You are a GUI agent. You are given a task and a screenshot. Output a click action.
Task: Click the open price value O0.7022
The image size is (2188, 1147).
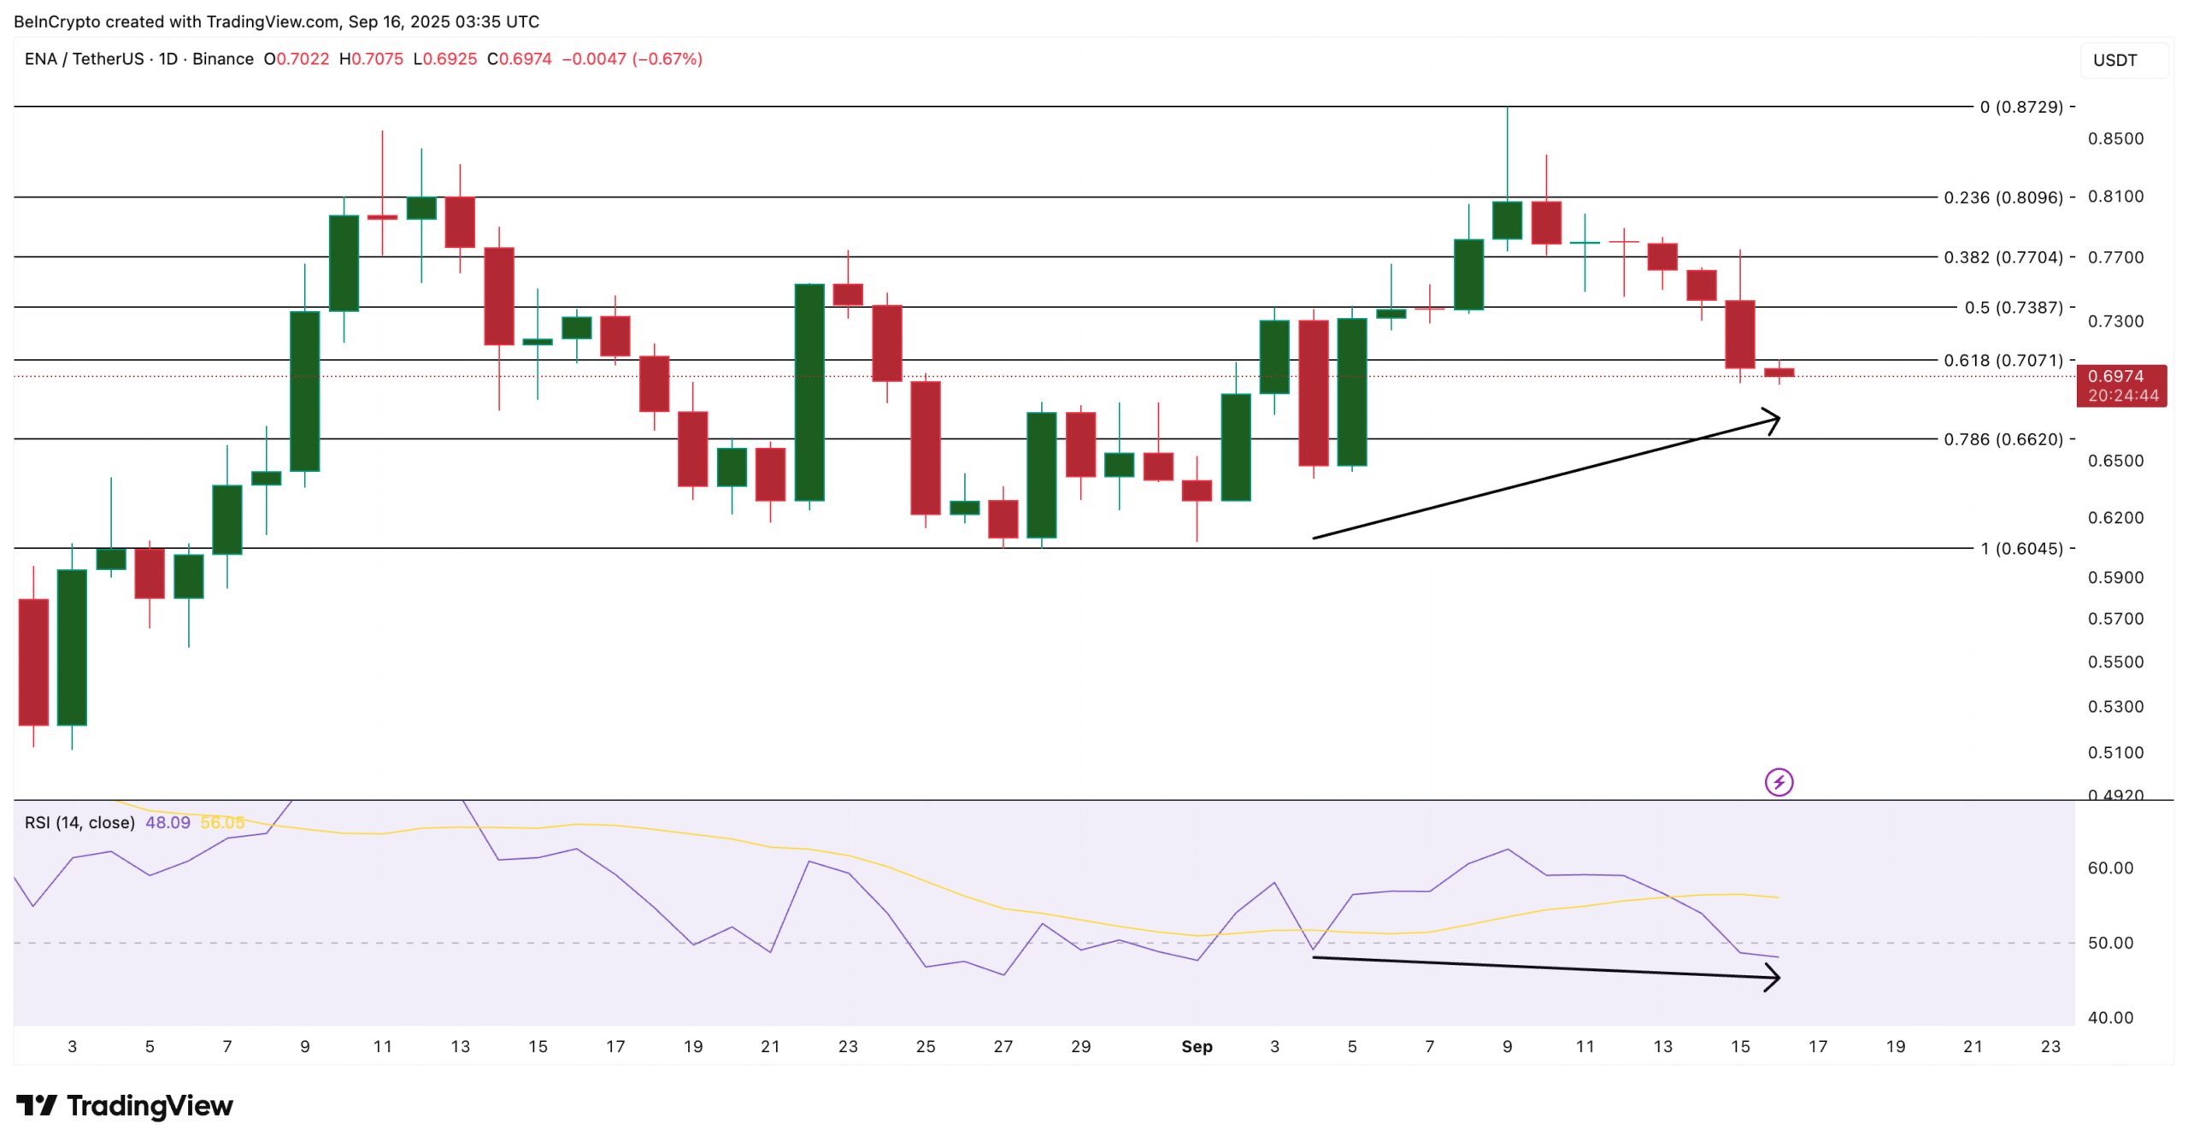(297, 60)
